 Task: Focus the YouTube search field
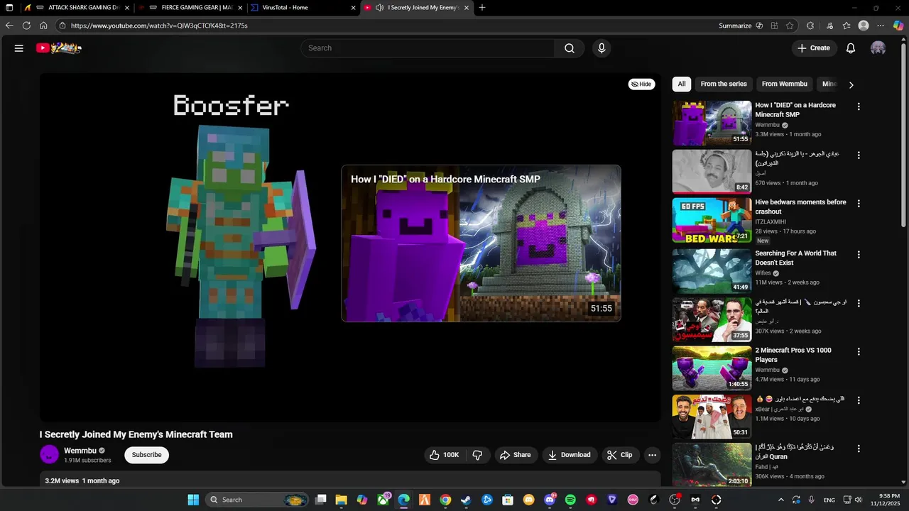[x=428, y=48]
